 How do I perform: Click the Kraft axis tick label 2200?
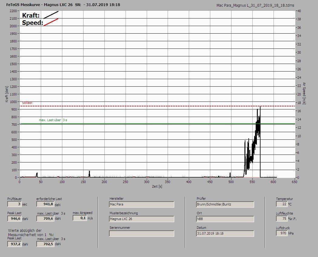(13, 11)
